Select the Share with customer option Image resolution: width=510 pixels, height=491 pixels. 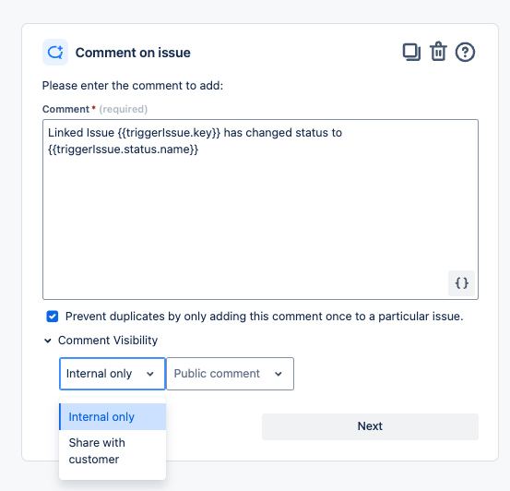coord(113,451)
